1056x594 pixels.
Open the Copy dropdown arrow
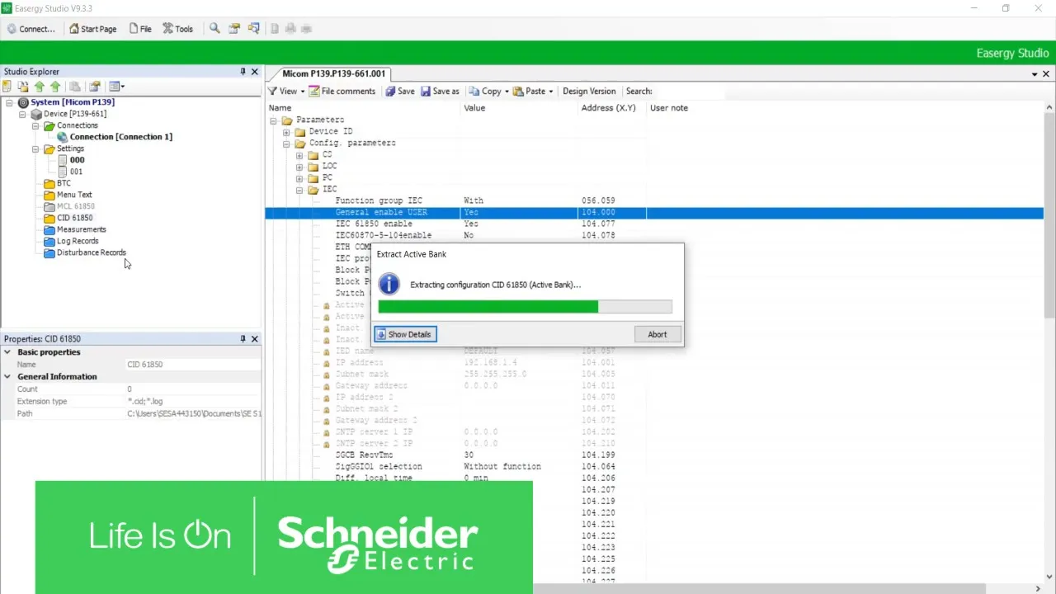coord(507,92)
